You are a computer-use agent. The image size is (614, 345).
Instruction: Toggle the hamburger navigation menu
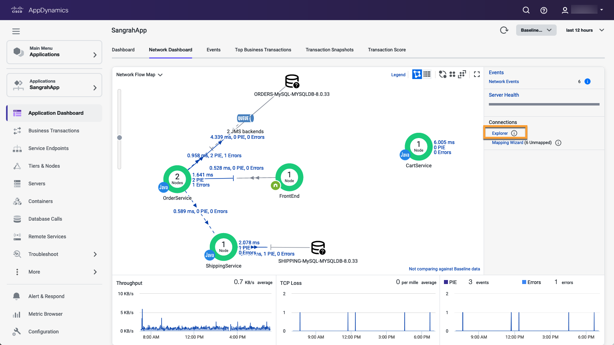(x=16, y=31)
